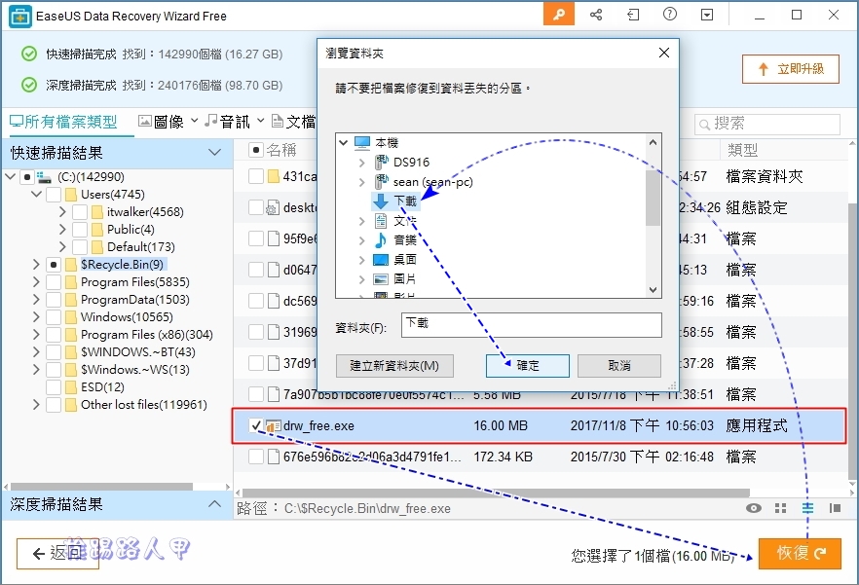Click the import scan status icon
Screen dimensions: 859x585
[633, 15]
